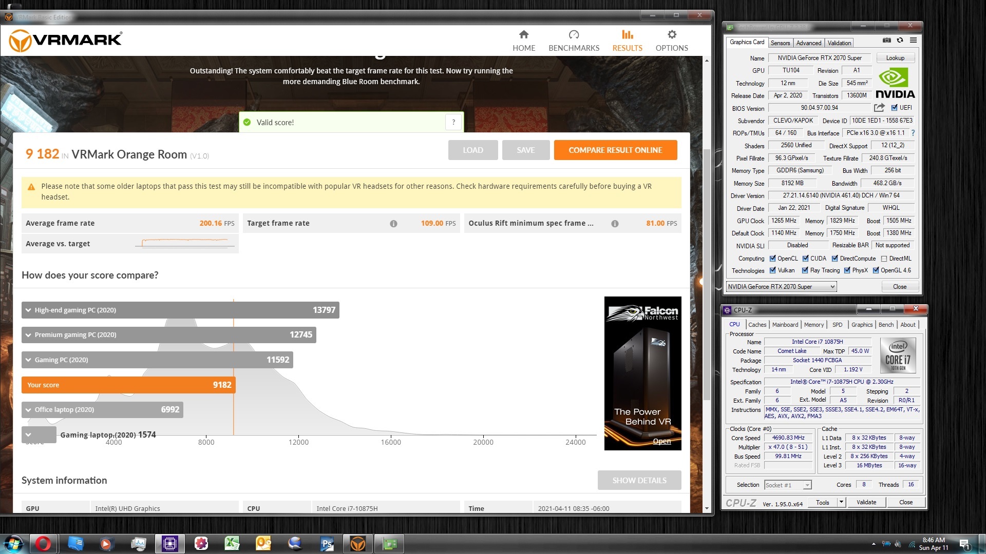Toggle the CUDA checkbox
The image size is (986, 554).
805,259
